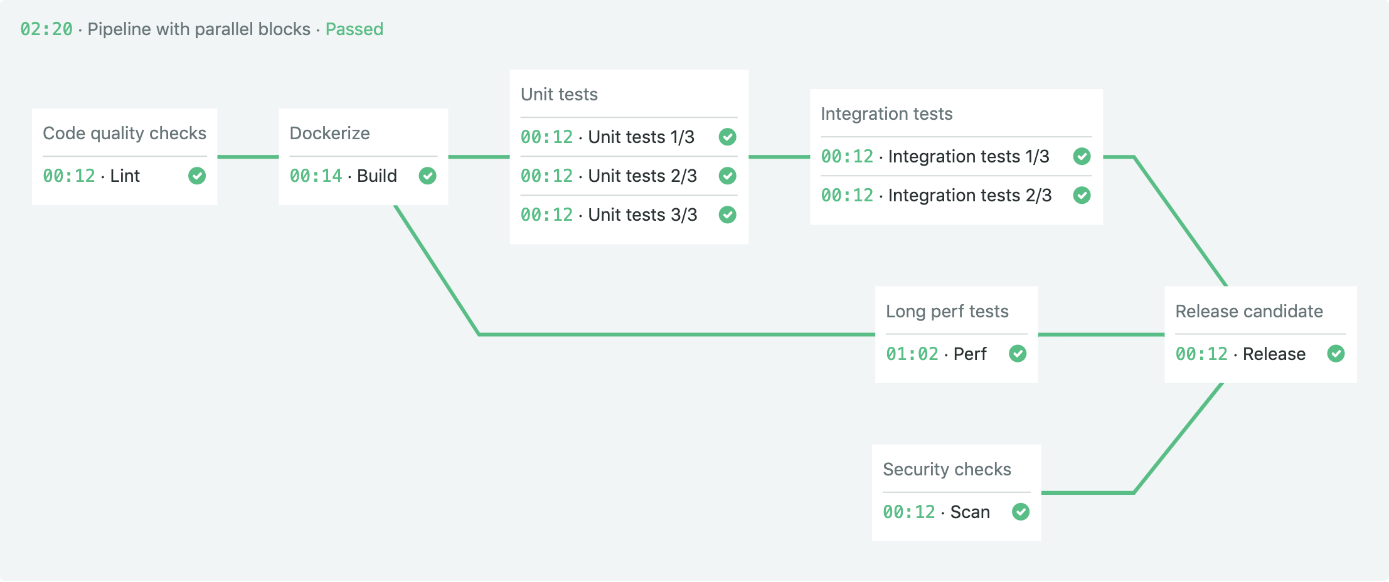Select the Unit tests block title
1389x582 pixels.
(x=559, y=94)
